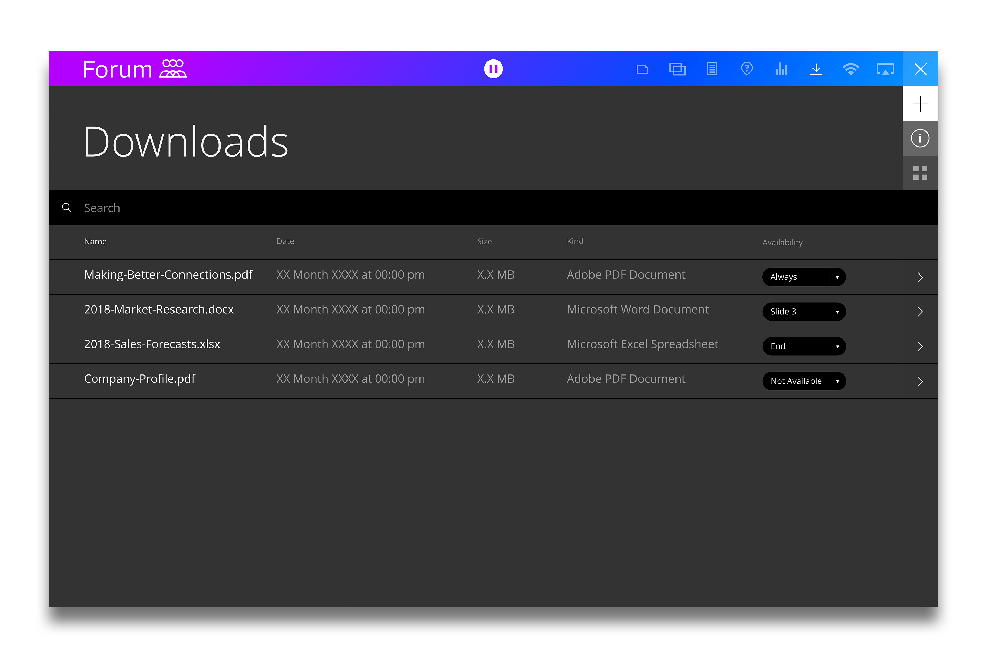Viewport: 987px width, 658px height.
Task: Click the search magnifier icon
Action: 66,208
